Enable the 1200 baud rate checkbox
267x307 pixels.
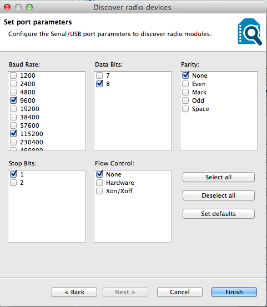13,76
